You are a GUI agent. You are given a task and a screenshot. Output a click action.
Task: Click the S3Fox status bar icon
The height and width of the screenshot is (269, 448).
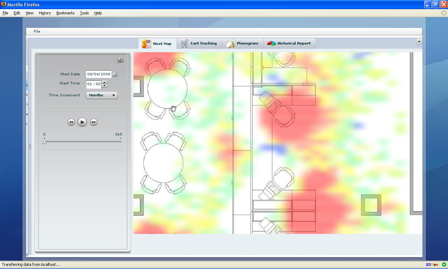pyautogui.click(x=432, y=265)
